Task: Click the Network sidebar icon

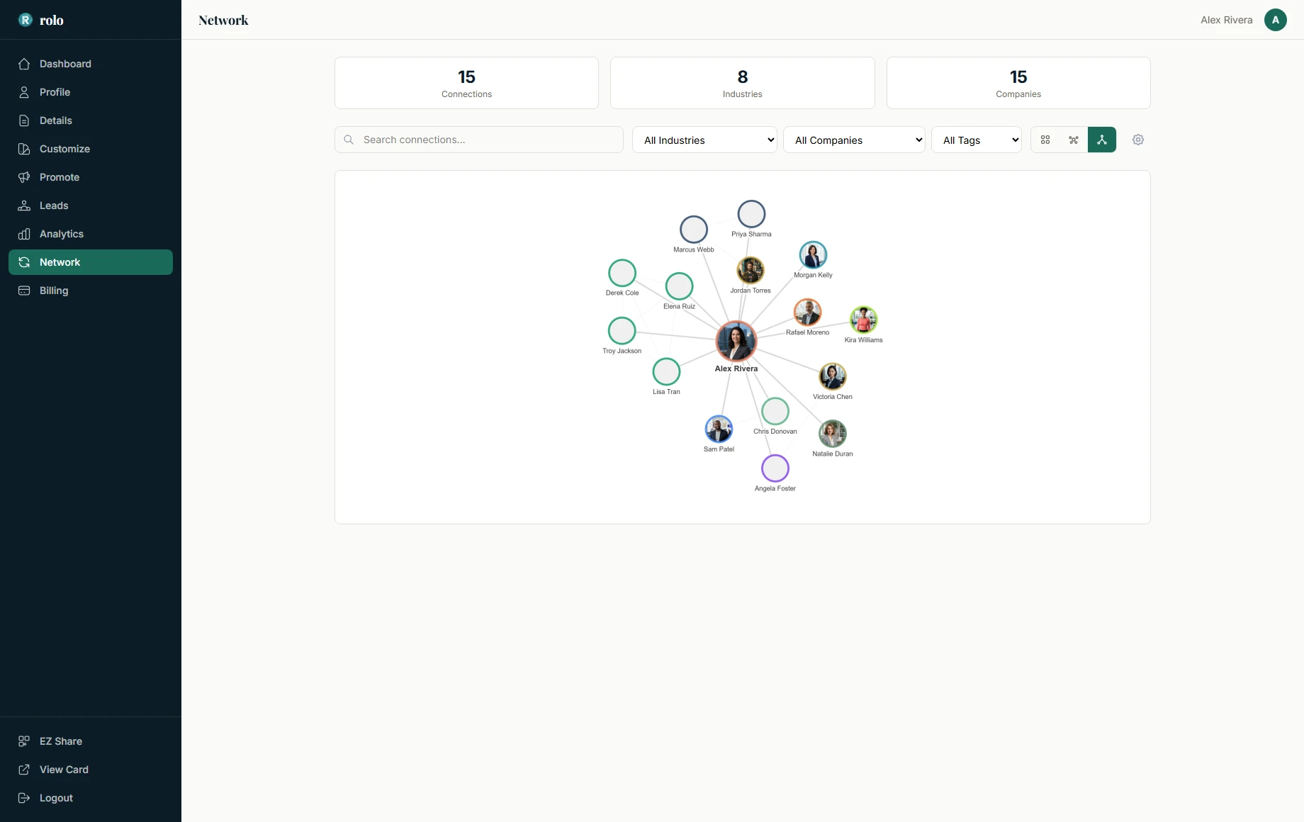Action: click(24, 262)
